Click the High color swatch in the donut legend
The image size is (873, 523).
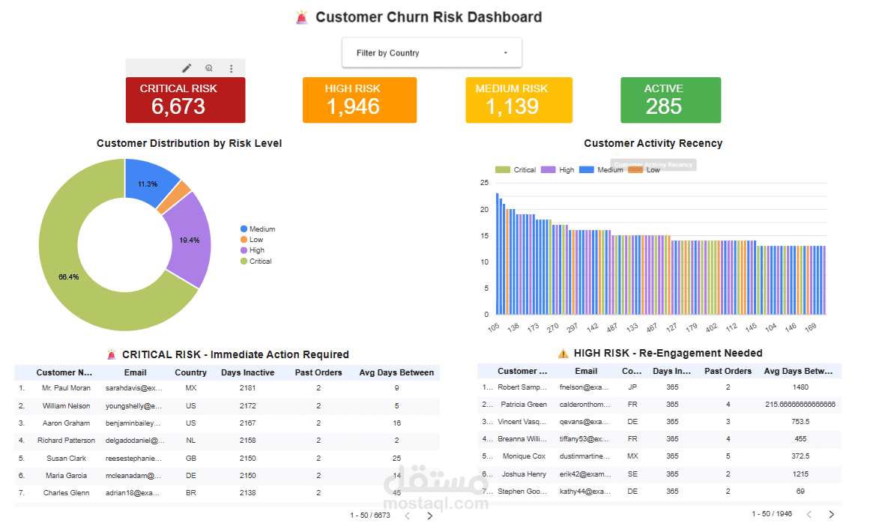(x=246, y=250)
